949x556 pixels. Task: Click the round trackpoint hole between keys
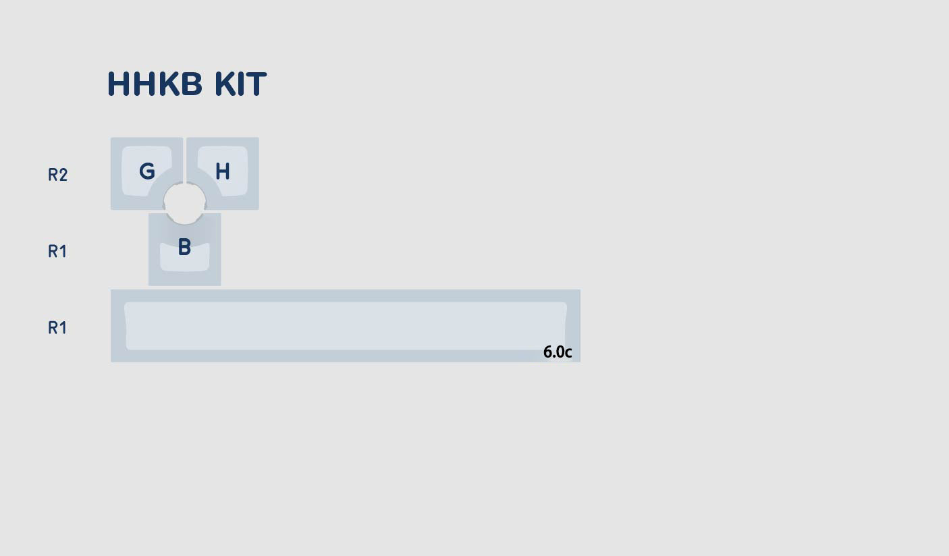(185, 202)
